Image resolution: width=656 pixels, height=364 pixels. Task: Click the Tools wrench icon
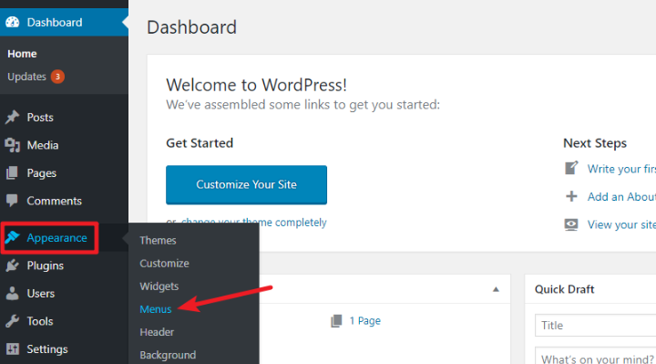13,321
